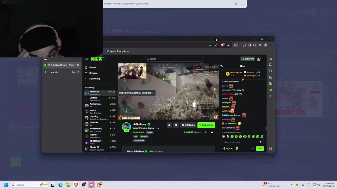Report the stream with warning triangle icon
Viewport: 337px width, 189px height.
(x=212, y=132)
